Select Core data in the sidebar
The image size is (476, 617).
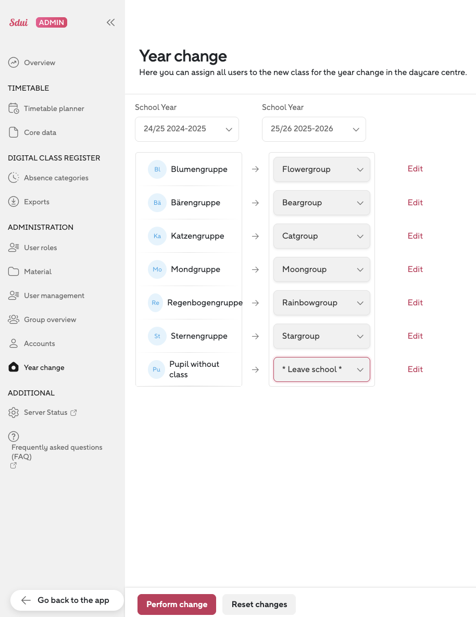[40, 132]
